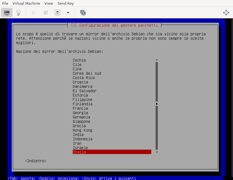Select Cina from the country list
This screenshot has width=233, height=180.
[112, 69]
